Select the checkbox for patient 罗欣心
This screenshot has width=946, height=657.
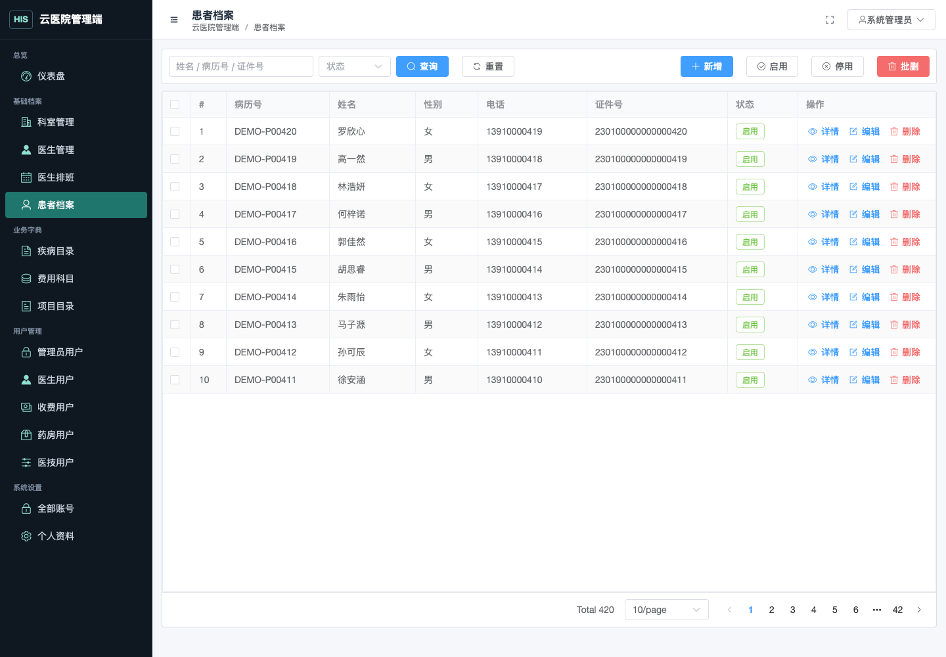[175, 131]
